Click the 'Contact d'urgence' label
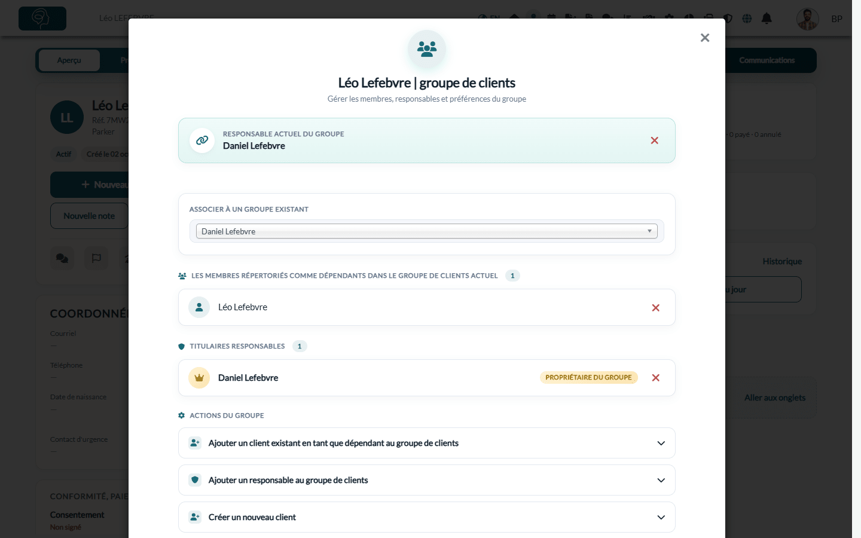 [79, 439]
